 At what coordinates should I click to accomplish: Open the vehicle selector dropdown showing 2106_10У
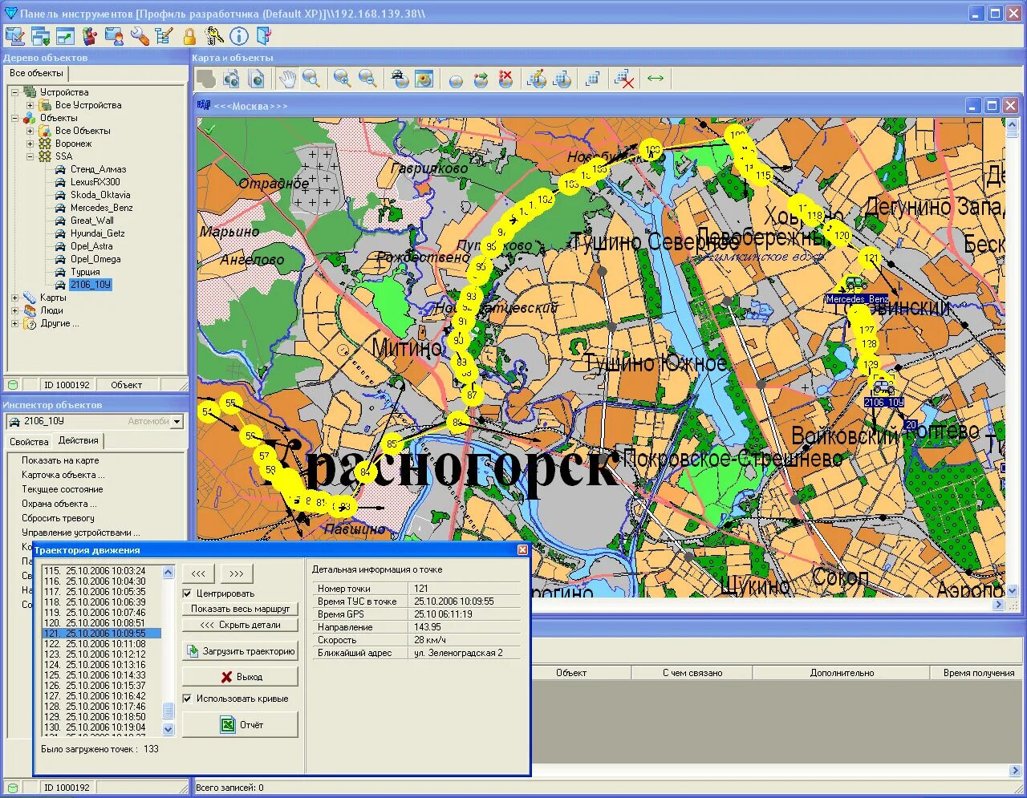point(177,420)
